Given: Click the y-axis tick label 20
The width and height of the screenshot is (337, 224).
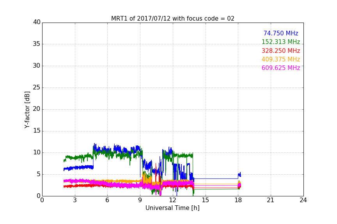Looking at the screenshot, I should tap(37, 109).
